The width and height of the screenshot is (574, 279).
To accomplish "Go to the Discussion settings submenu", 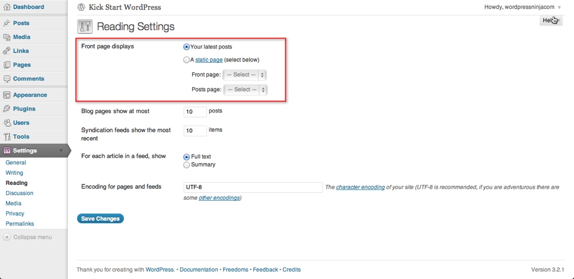I will pos(19,193).
